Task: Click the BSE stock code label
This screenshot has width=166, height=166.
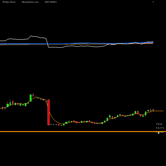Action: (51, 2)
